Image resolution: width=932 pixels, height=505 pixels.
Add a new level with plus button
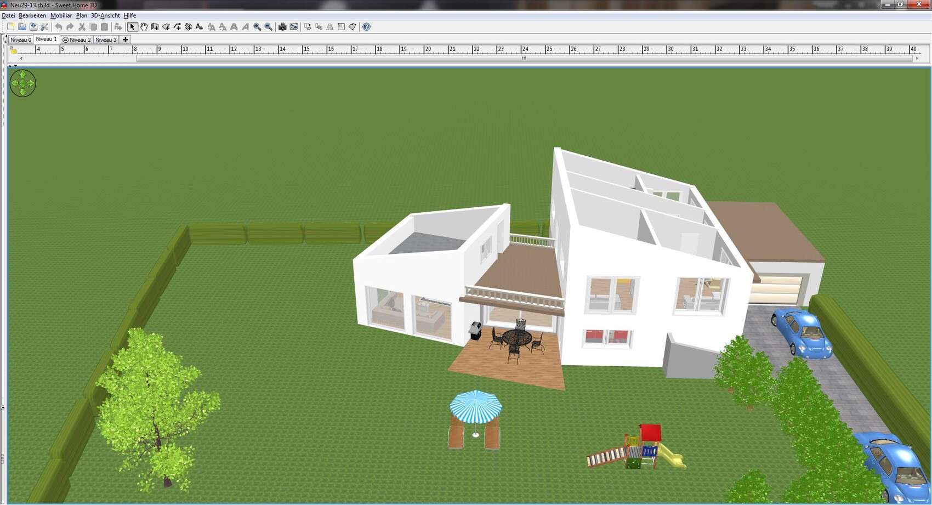click(126, 39)
